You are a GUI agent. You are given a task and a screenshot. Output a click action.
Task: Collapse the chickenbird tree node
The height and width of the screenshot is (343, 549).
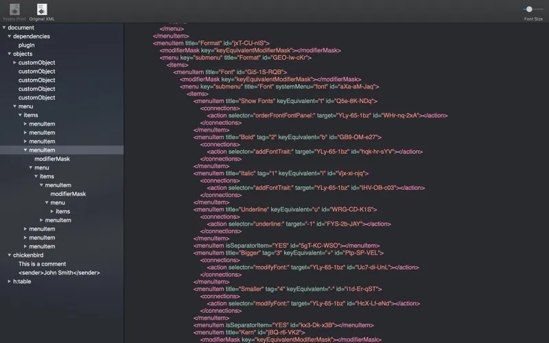point(10,255)
